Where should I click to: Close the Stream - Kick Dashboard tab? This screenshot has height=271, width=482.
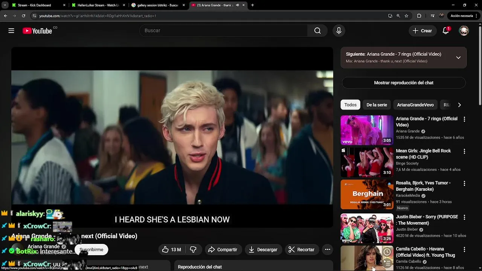click(64, 5)
